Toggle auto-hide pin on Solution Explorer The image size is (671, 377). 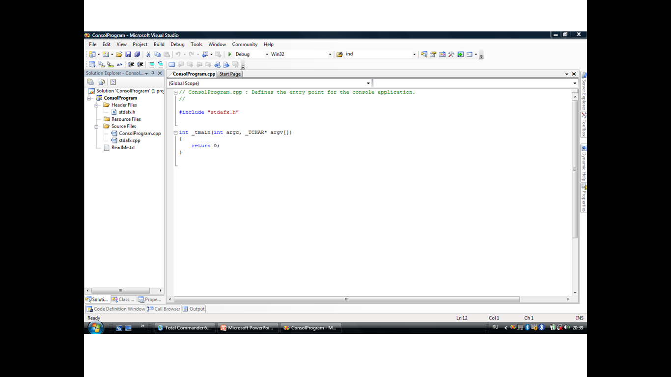[x=153, y=73]
